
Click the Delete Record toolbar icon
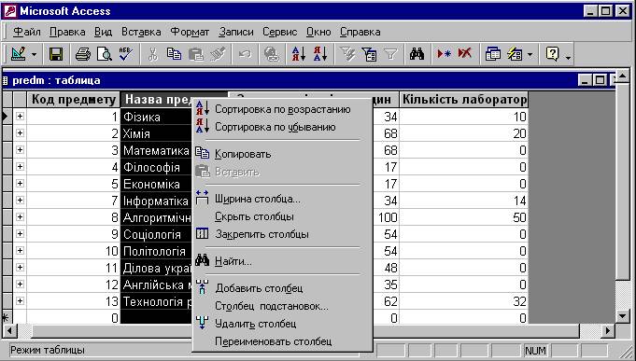pyautogui.click(x=465, y=54)
